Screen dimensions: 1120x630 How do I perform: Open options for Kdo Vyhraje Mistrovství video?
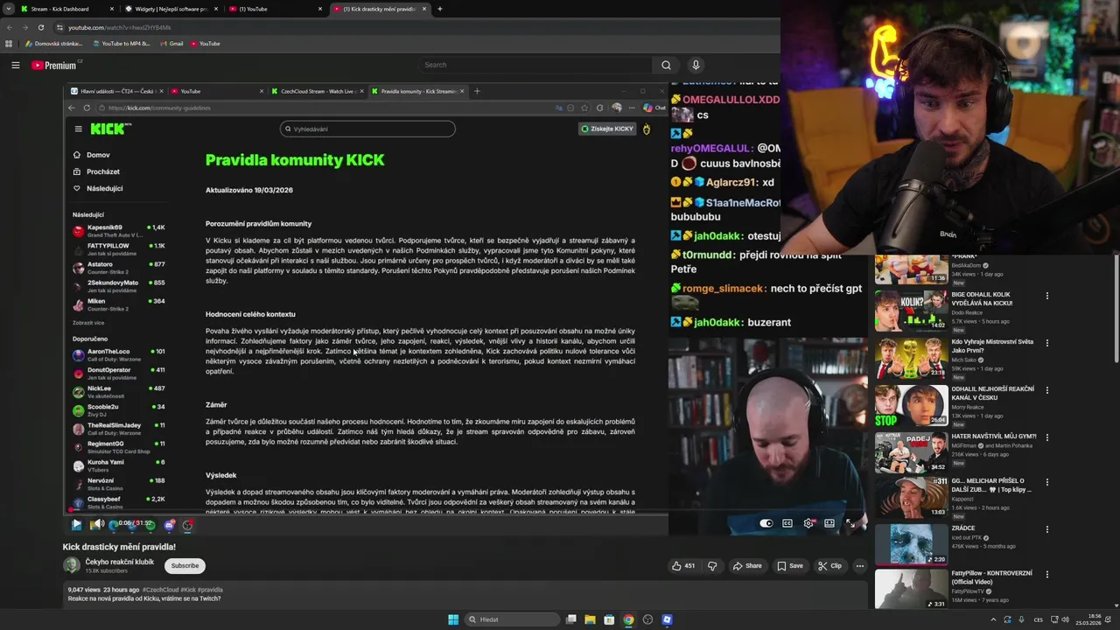point(1046,343)
